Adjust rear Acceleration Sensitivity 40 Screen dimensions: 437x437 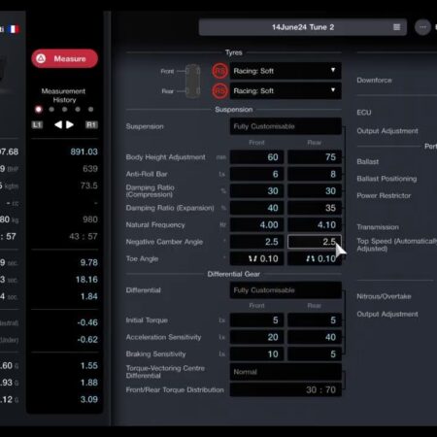pyautogui.click(x=315, y=337)
